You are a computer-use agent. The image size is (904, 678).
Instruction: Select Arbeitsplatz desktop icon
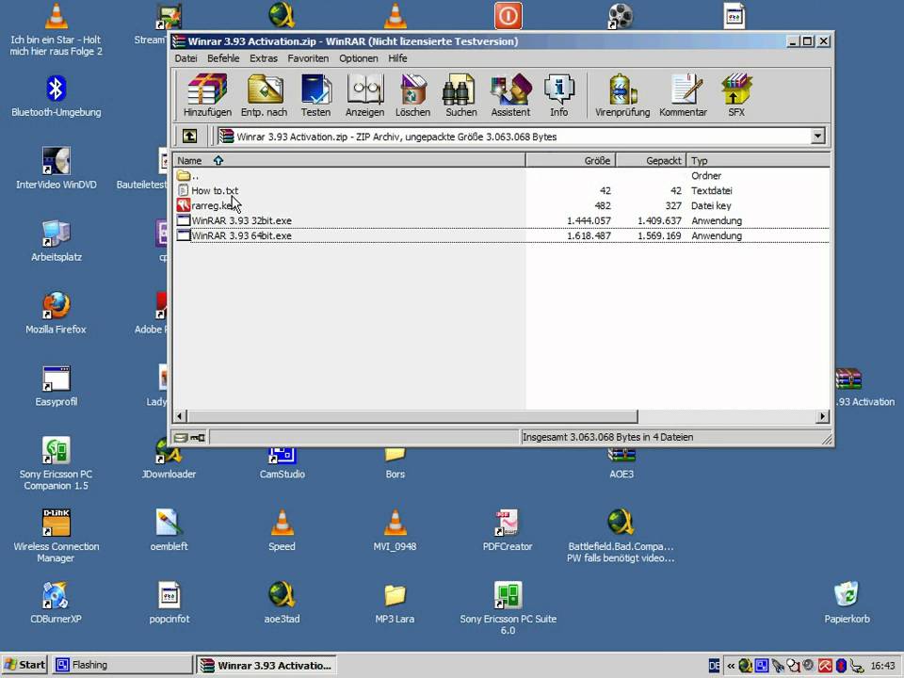pyautogui.click(x=56, y=241)
